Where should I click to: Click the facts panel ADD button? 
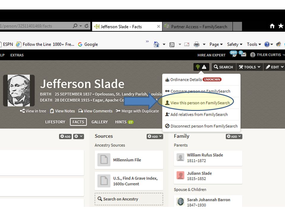tap(65, 136)
